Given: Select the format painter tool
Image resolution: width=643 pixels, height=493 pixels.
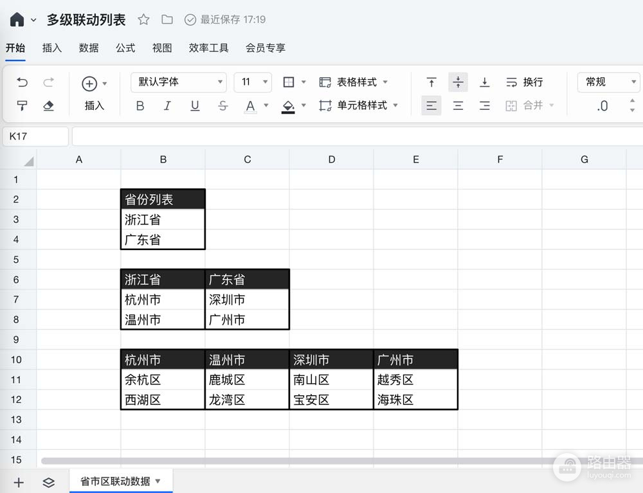Looking at the screenshot, I should pyautogui.click(x=22, y=106).
